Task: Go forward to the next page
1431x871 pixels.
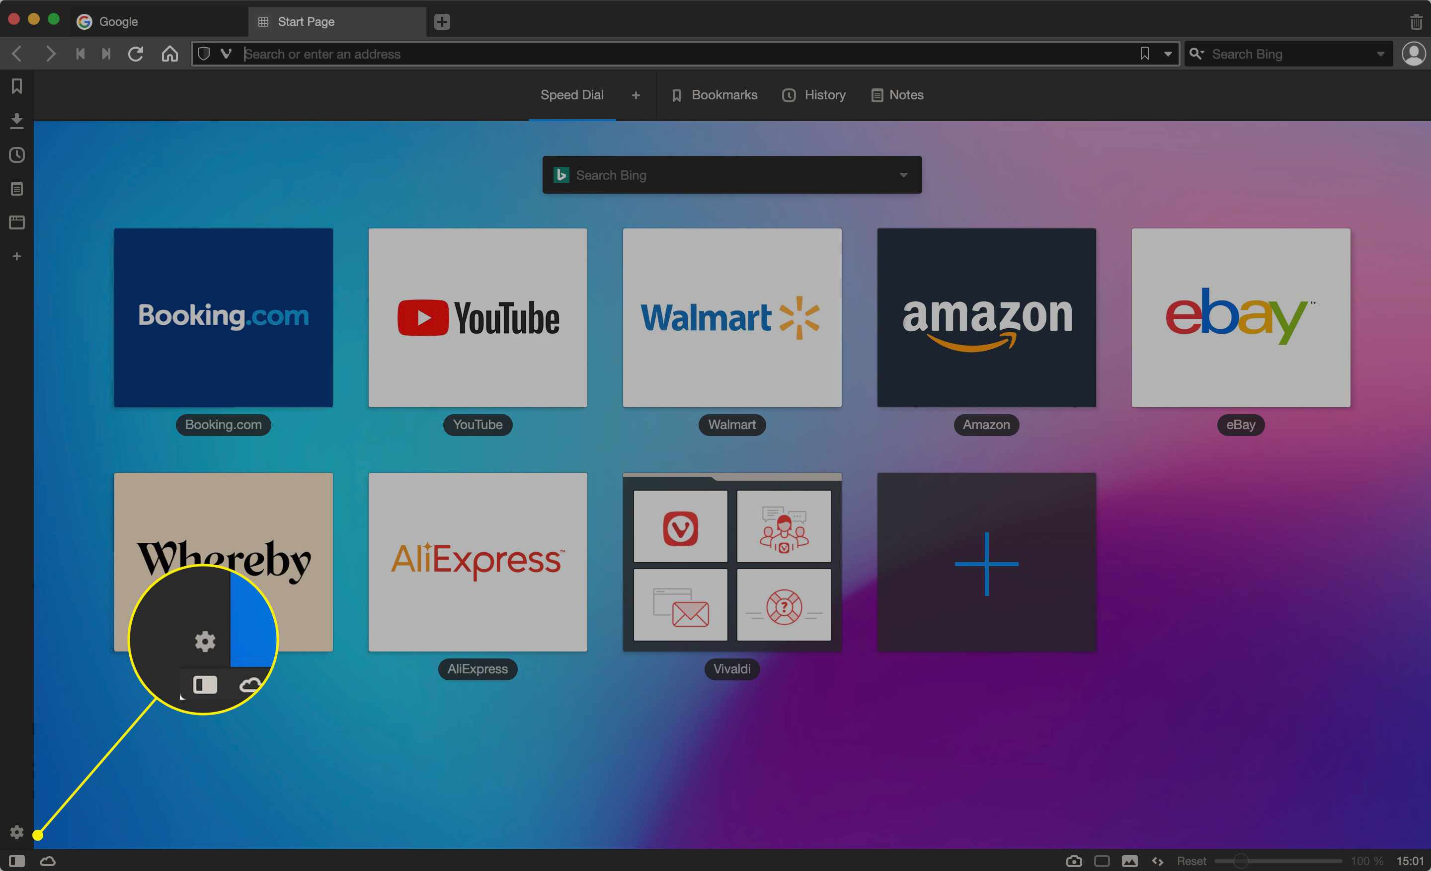Action: (x=51, y=54)
